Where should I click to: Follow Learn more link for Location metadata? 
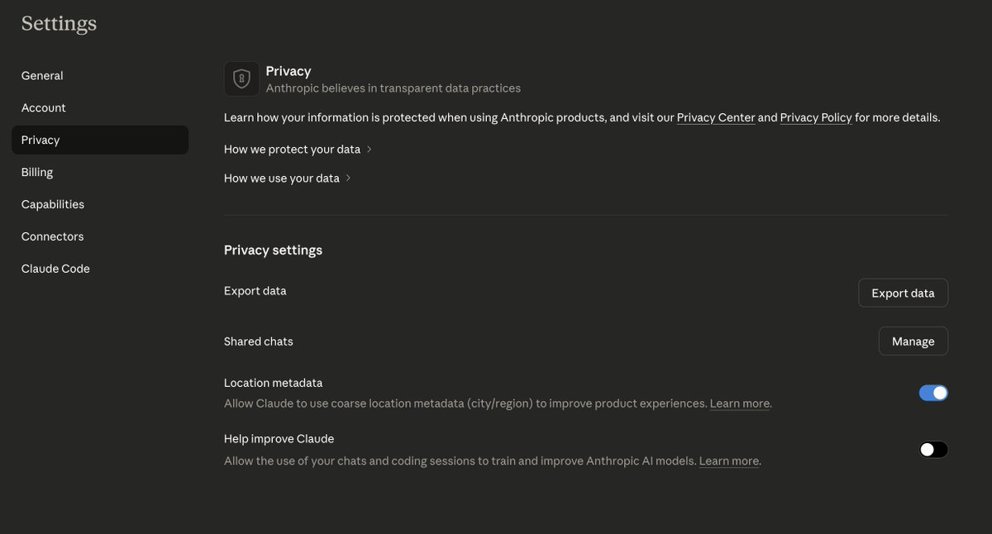740,403
